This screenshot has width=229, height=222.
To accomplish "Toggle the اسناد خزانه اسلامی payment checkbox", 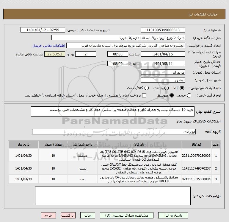I will point(144,96).
